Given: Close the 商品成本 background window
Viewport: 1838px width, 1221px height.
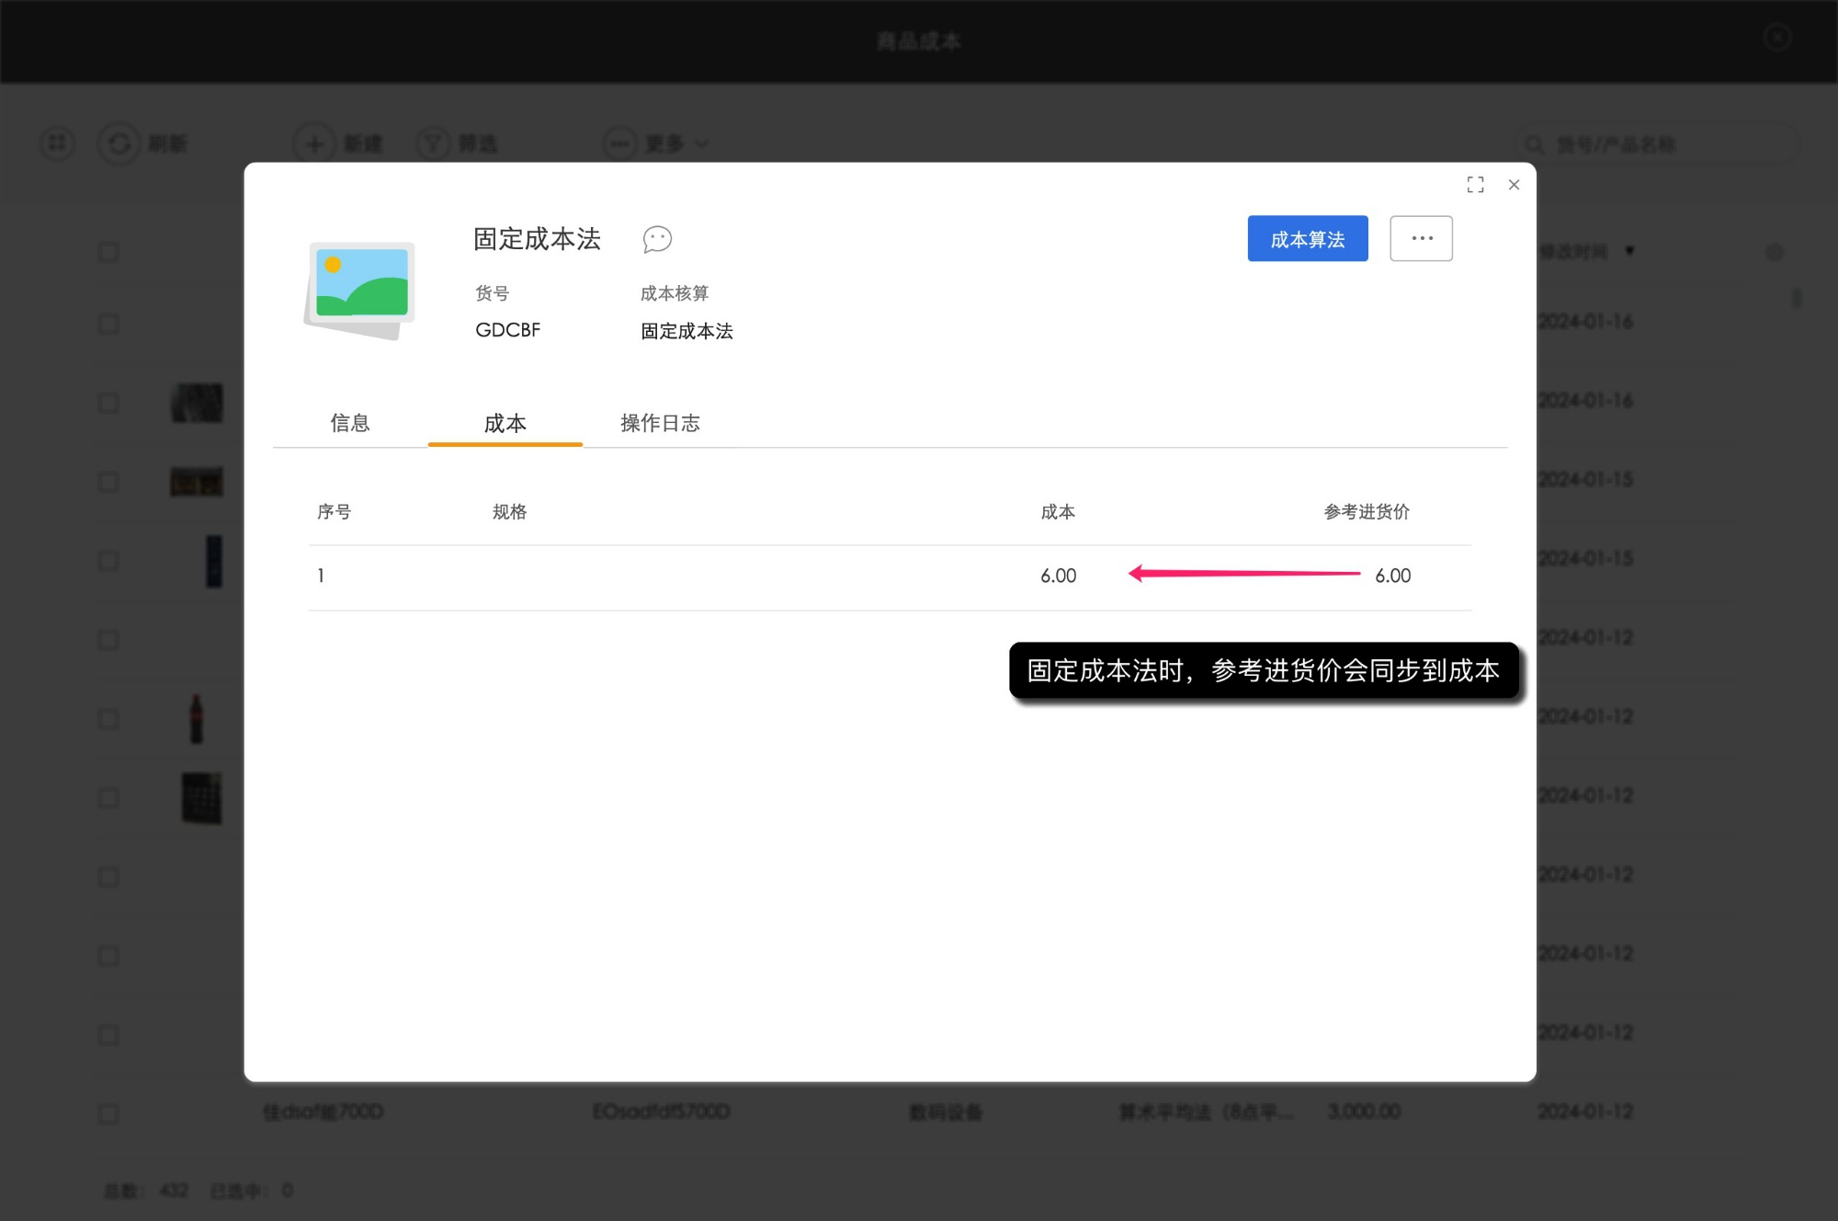Looking at the screenshot, I should [1777, 37].
